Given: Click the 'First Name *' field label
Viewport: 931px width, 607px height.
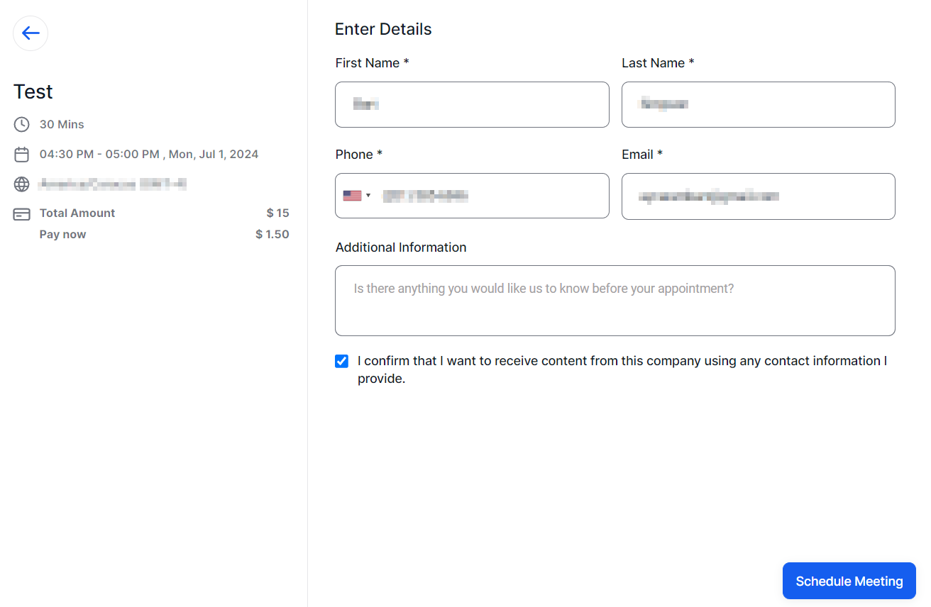Looking at the screenshot, I should (x=373, y=63).
